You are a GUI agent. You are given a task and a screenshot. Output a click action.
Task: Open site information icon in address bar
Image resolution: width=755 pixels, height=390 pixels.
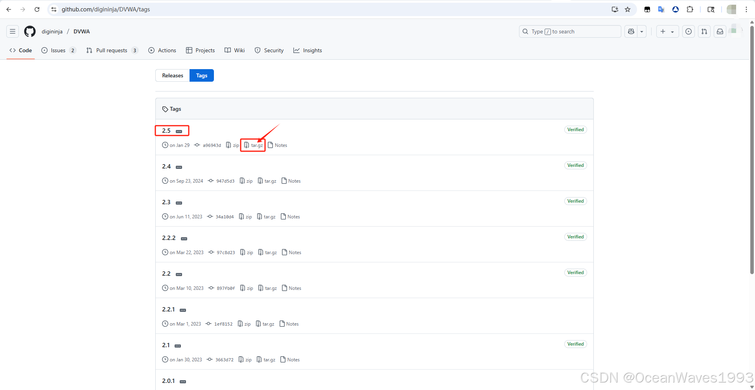54,9
